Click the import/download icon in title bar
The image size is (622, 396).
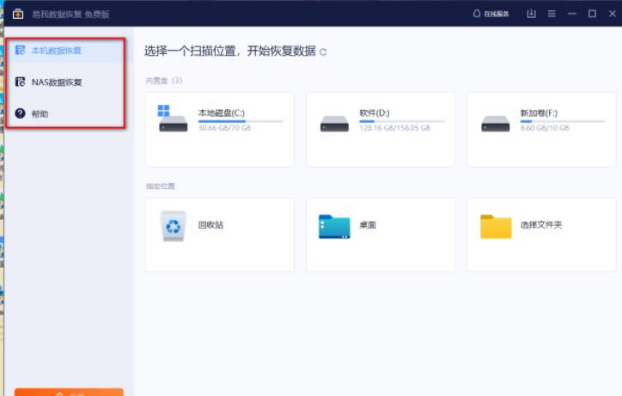[531, 14]
